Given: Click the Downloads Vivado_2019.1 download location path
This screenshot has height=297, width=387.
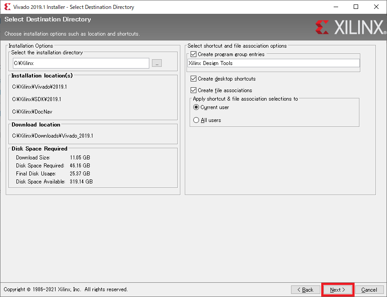Looking at the screenshot, I should [52, 136].
